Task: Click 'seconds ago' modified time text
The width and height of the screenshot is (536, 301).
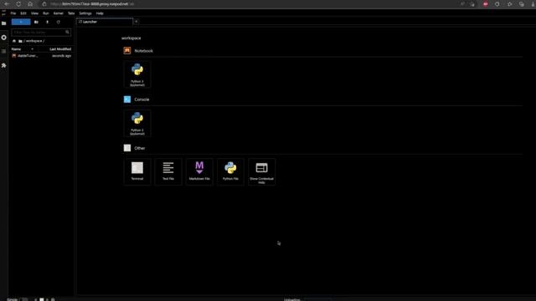Action: [61, 56]
